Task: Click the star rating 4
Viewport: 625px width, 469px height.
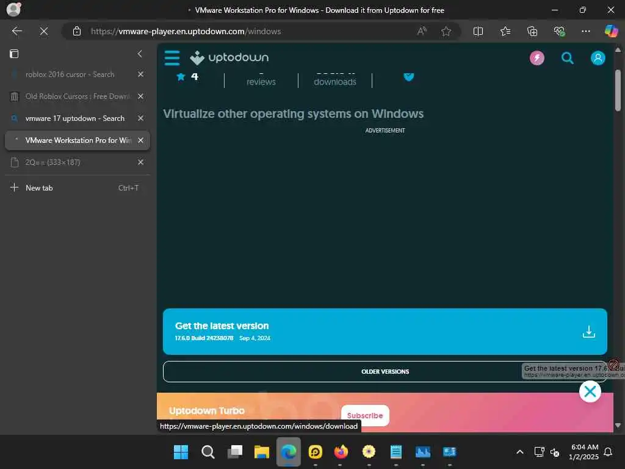Action: [x=187, y=76]
